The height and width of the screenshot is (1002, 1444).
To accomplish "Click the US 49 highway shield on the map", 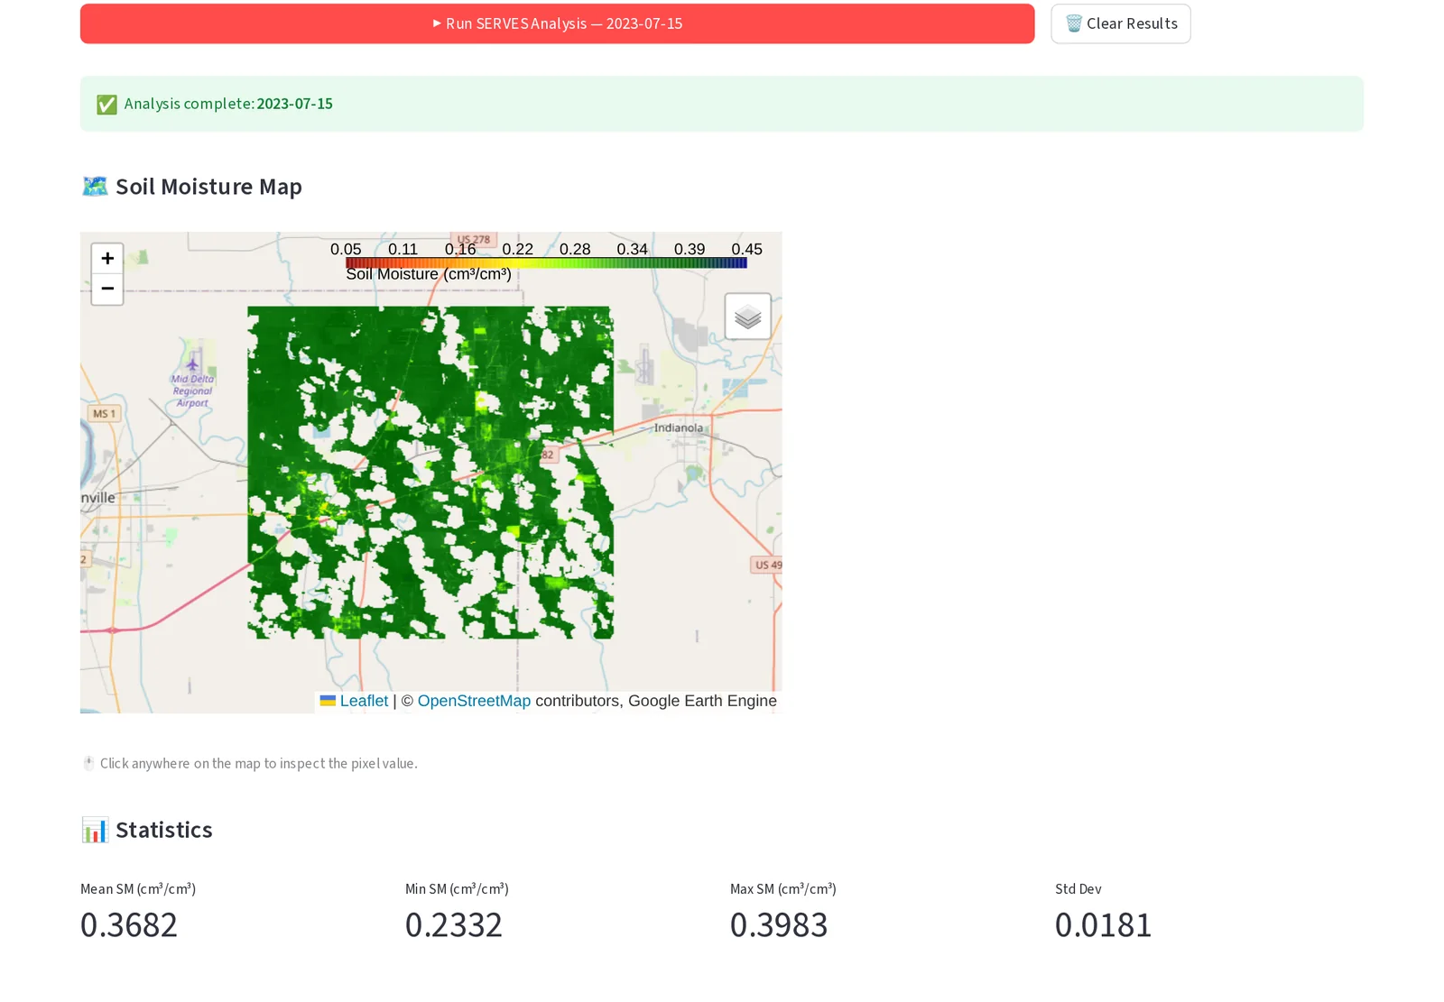I will [x=767, y=565].
